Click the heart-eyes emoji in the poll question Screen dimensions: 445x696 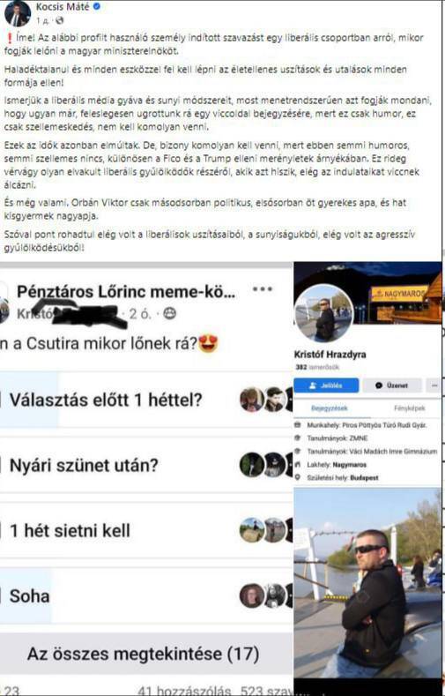tap(208, 343)
